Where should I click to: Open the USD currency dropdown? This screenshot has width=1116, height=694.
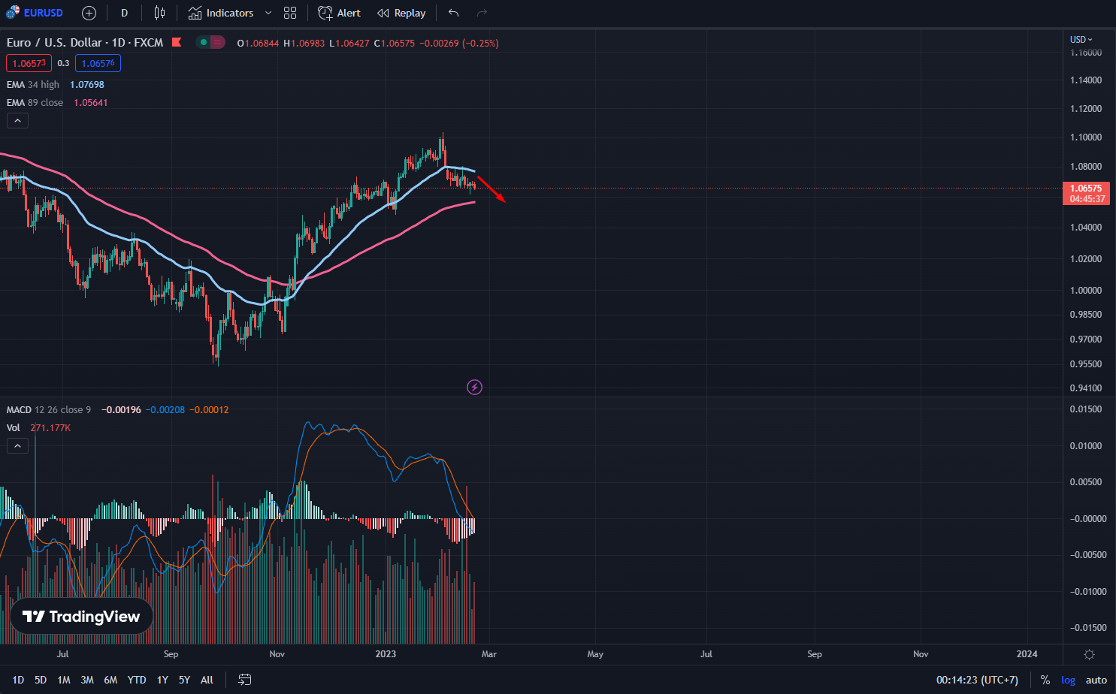pyautogui.click(x=1081, y=39)
